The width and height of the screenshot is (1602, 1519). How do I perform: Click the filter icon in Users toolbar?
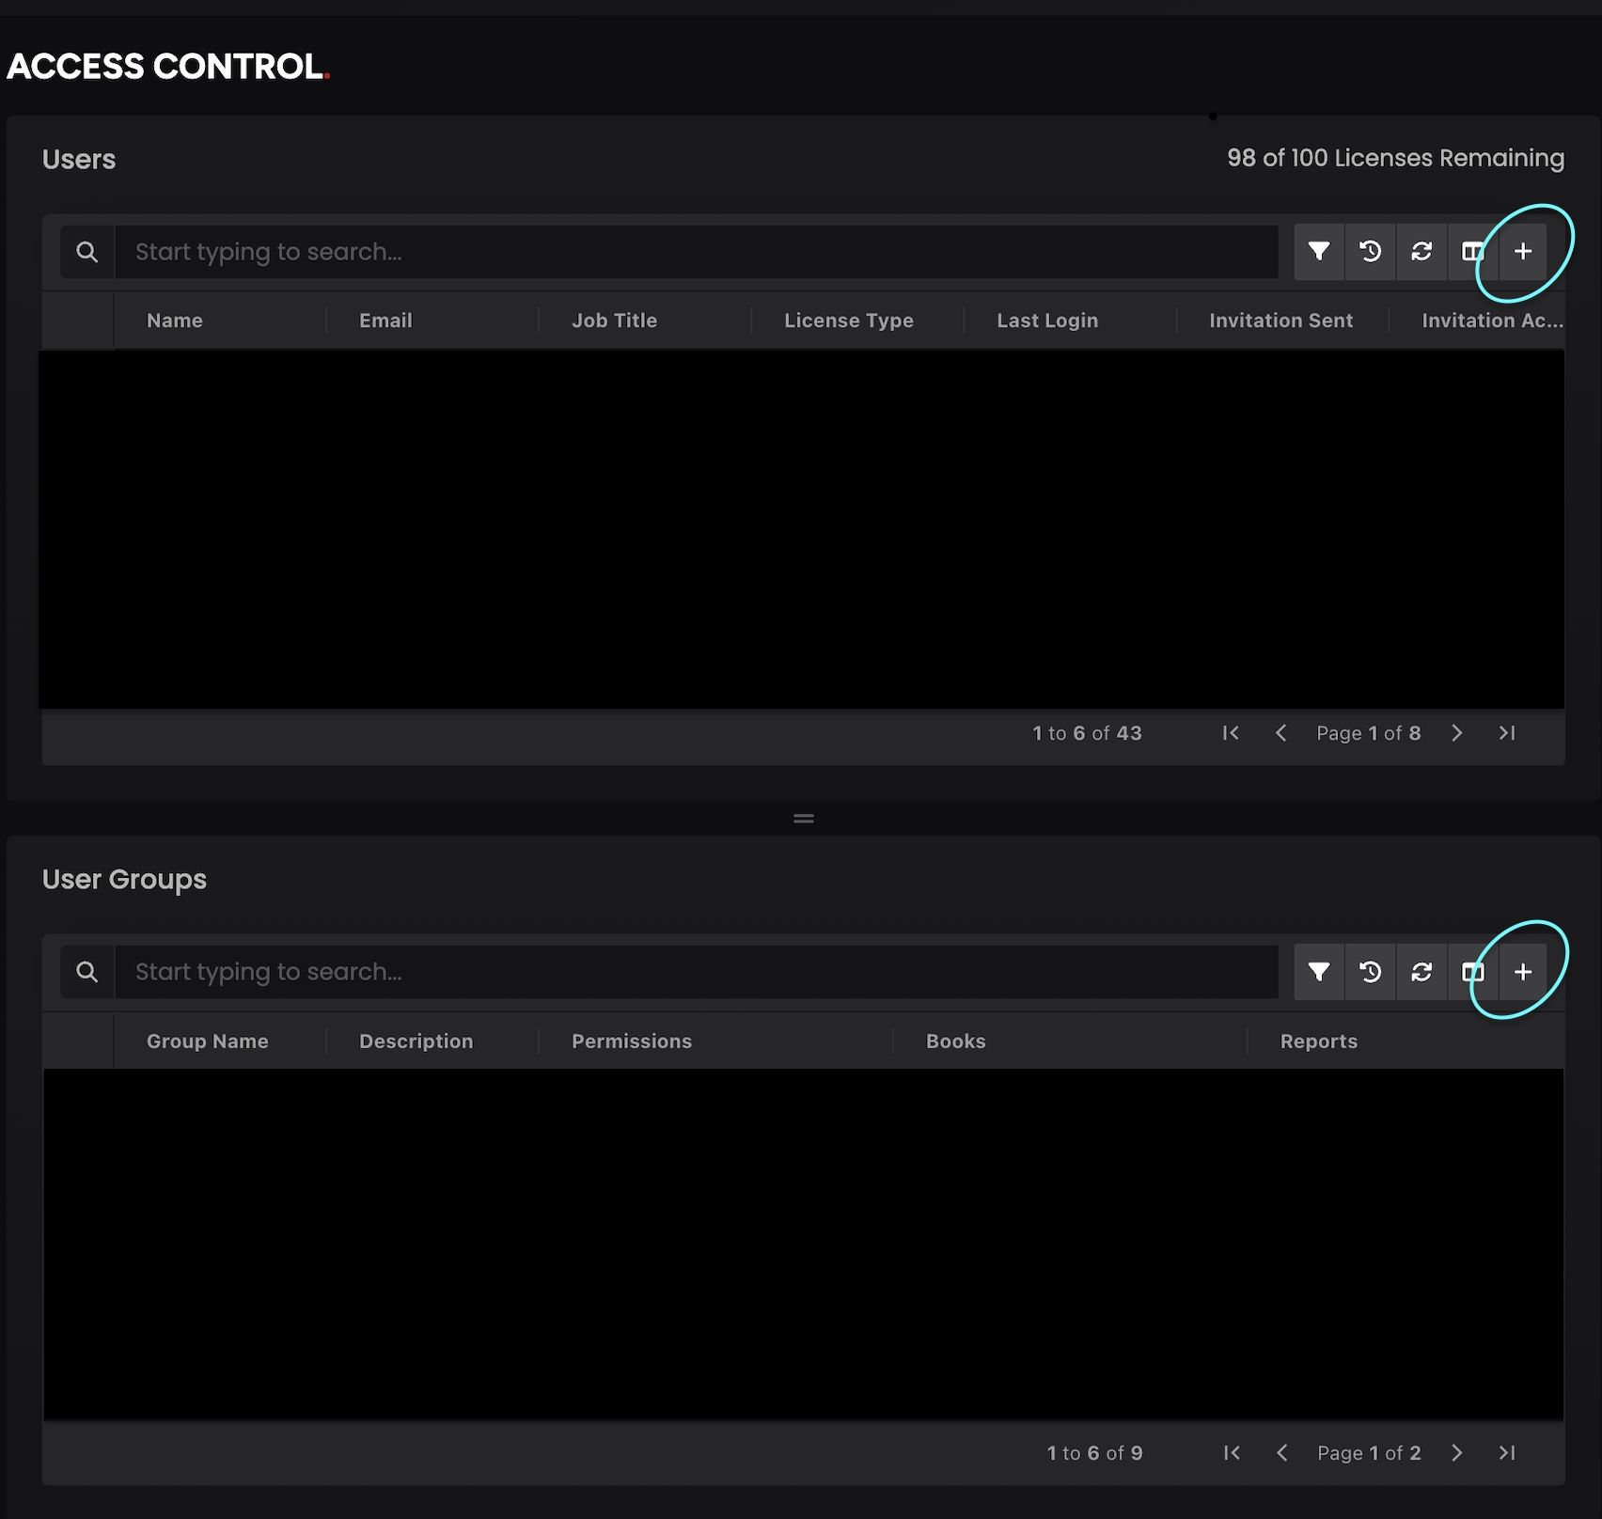[1319, 251]
